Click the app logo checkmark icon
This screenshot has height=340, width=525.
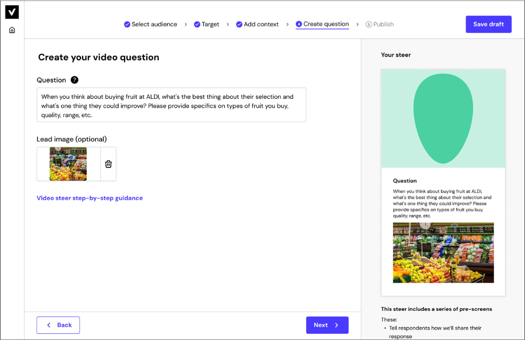point(12,12)
